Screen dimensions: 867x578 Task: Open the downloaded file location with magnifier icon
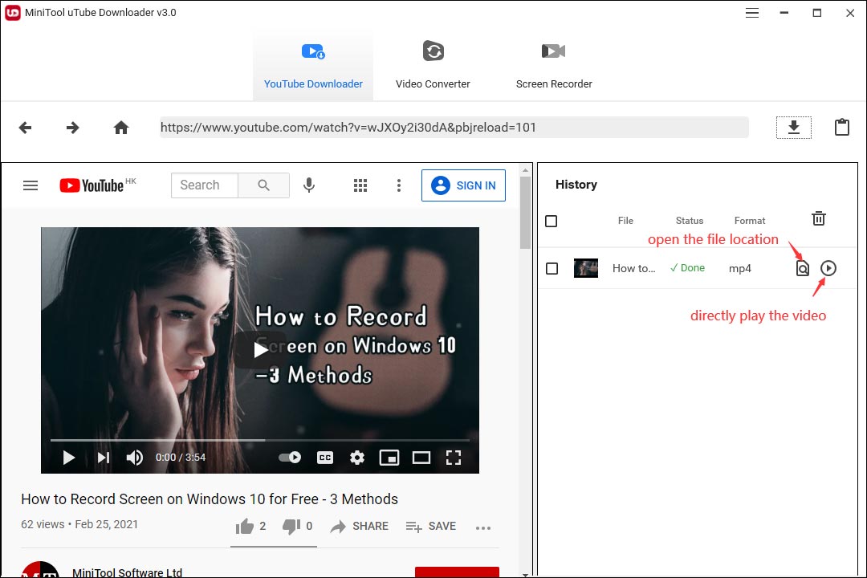[802, 268]
